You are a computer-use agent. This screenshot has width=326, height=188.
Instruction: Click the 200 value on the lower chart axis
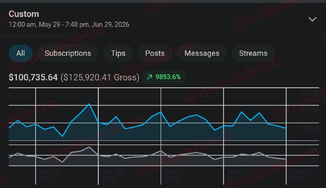[313, 150]
